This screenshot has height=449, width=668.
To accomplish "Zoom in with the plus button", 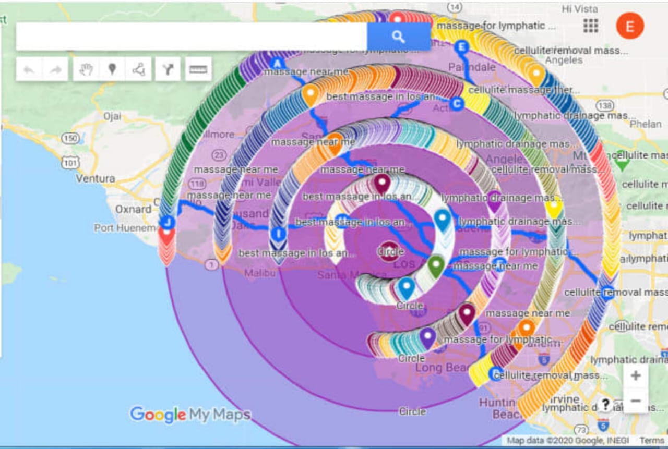I will [637, 375].
